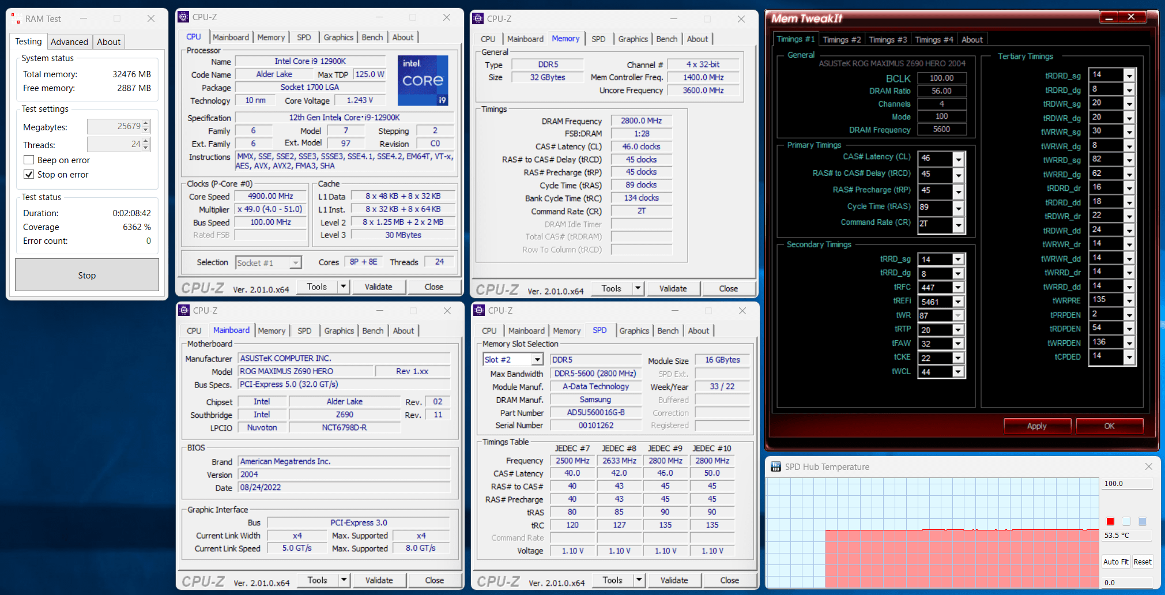This screenshot has height=595, width=1165.
Task: Click CPU-Z icon in the CPU tab window
Action: click(x=183, y=17)
